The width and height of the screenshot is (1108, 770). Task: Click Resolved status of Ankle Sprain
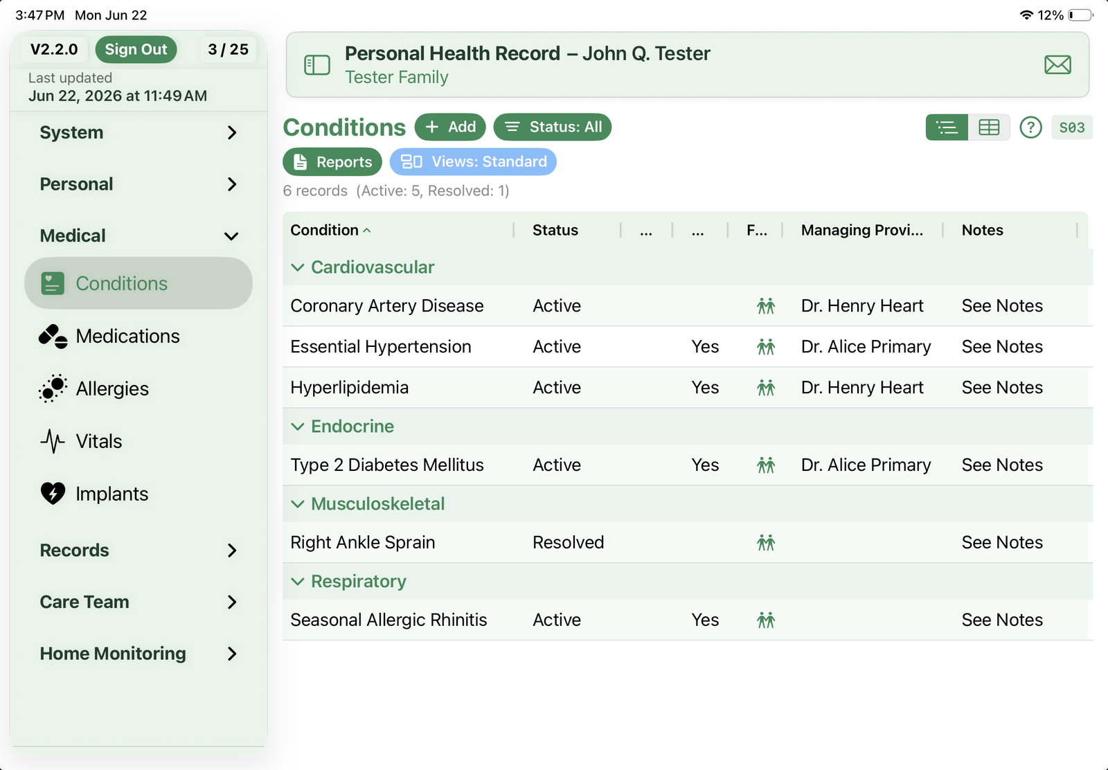pyautogui.click(x=568, y=543)
